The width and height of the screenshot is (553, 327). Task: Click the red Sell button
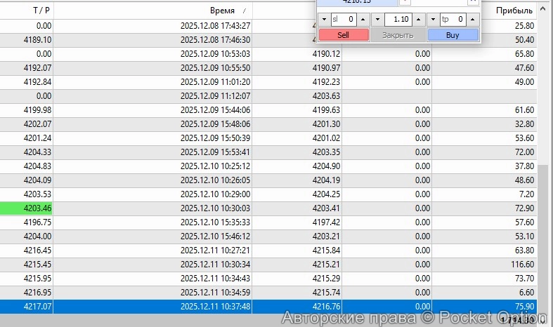point(344,34)
